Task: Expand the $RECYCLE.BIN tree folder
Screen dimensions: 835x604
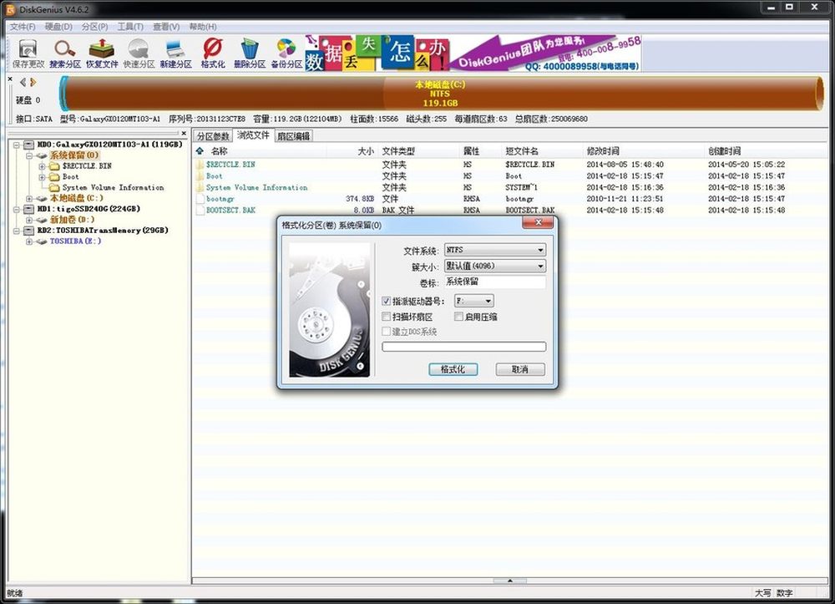Action: pyautogui.click(x=42, y=166)
